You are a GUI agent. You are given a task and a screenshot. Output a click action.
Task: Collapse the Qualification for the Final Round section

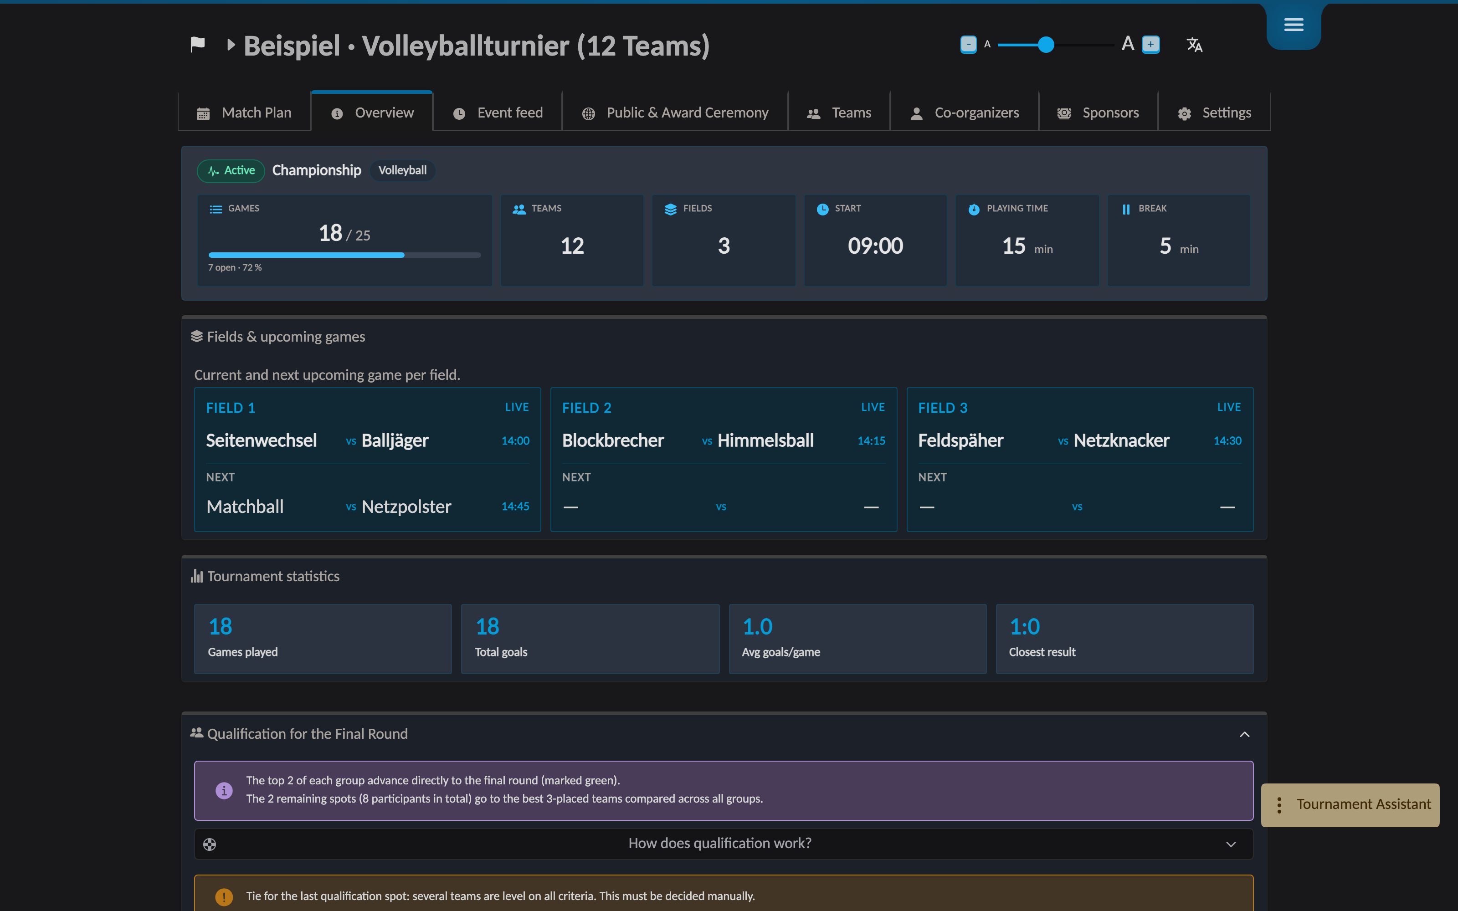point(1245,734)
